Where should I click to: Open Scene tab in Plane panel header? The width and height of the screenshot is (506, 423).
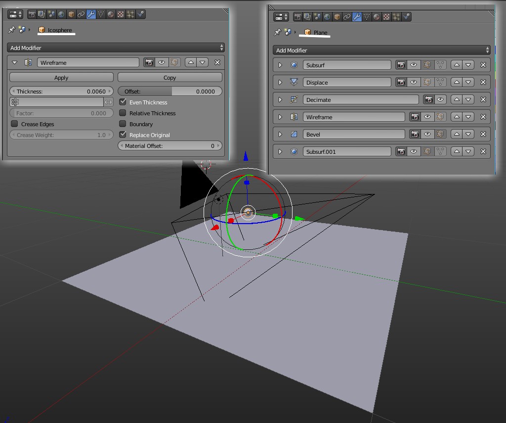point(317,17)
